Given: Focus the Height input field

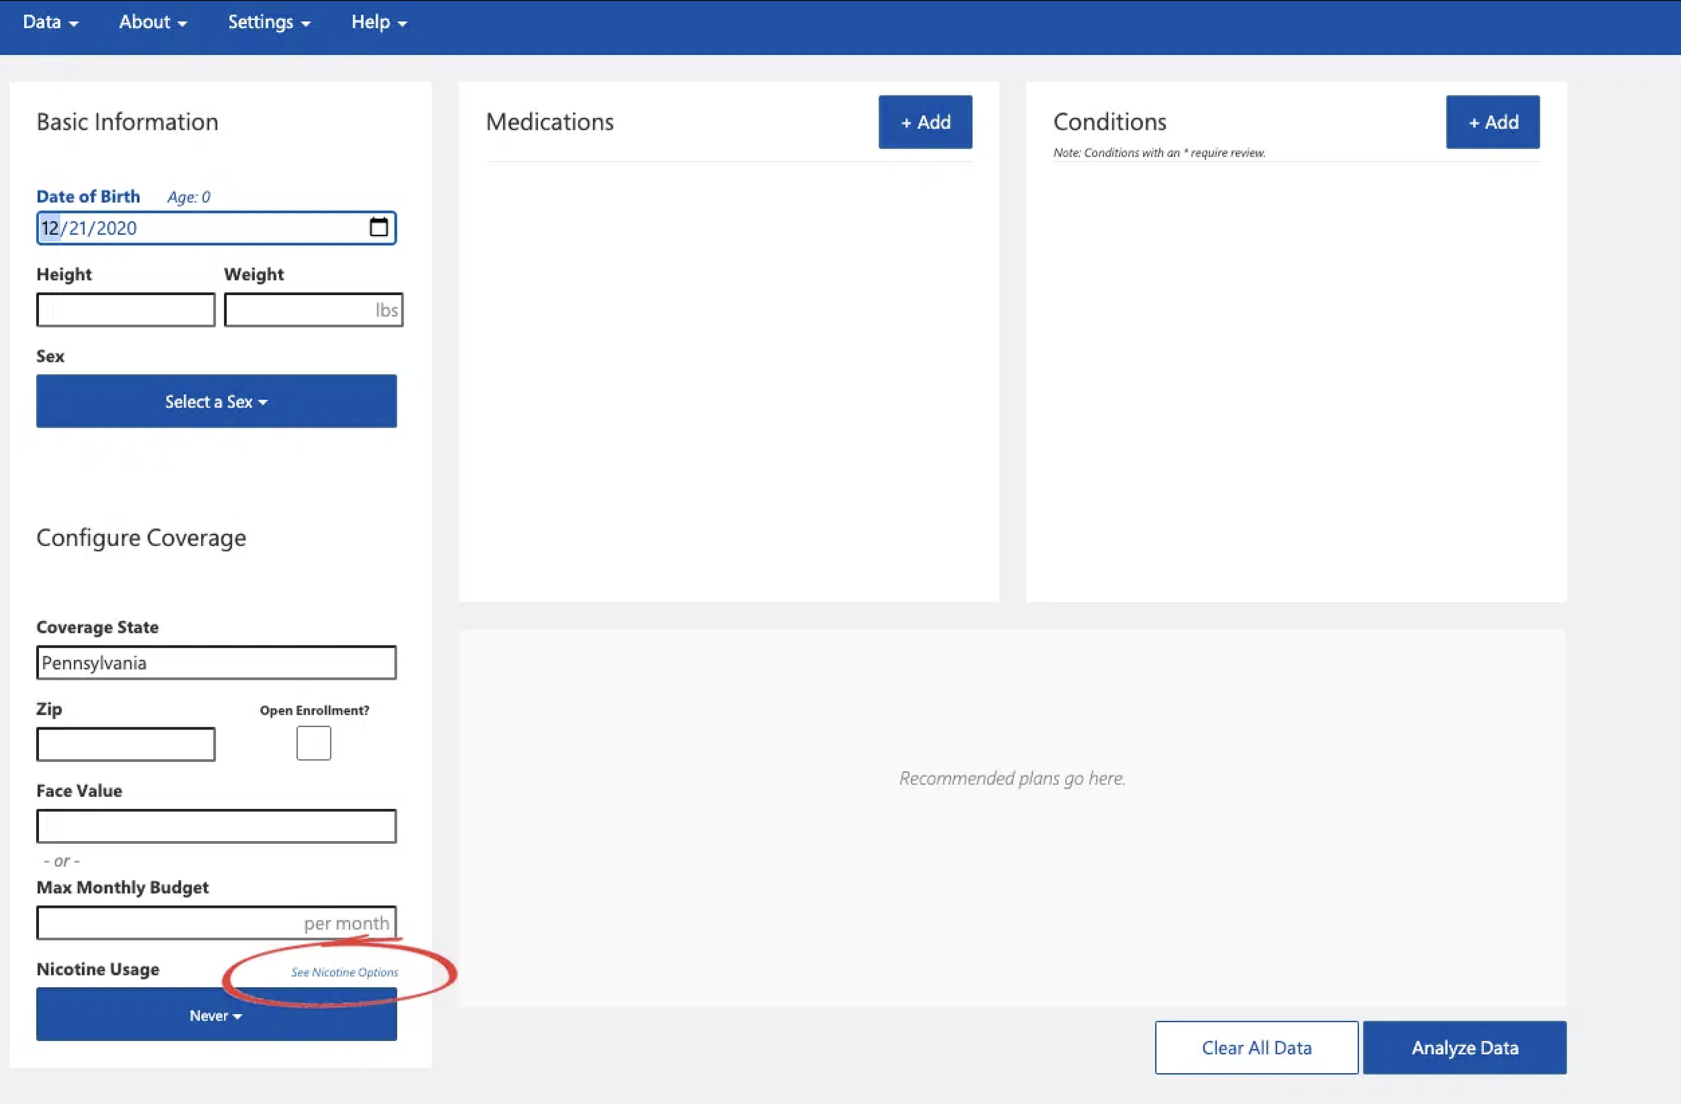Looking at the screenshot, I should click(126, 310).
